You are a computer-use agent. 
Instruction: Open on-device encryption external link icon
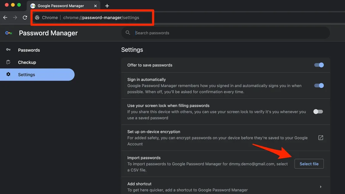click(x=321, y=138)
